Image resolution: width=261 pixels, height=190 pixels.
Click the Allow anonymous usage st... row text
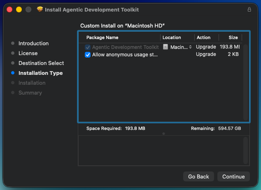pyautogui.click(x=125, y=55)
